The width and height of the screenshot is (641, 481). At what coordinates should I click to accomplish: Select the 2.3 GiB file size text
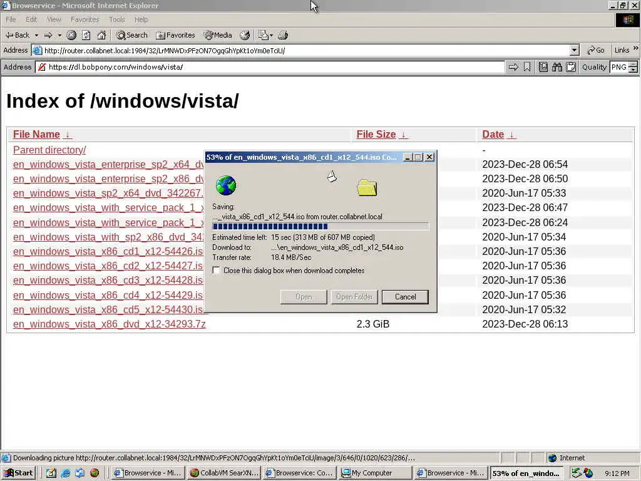(x=373, y=324)
